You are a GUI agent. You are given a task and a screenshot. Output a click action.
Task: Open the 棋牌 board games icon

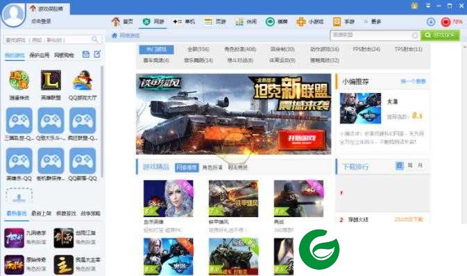click(x=270, y=21)
